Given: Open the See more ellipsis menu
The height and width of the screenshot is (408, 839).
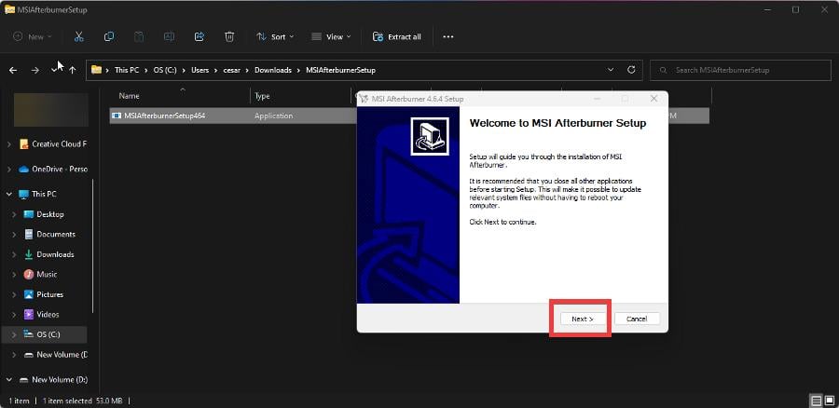Looking at the screenshot, I should [448, 37].
